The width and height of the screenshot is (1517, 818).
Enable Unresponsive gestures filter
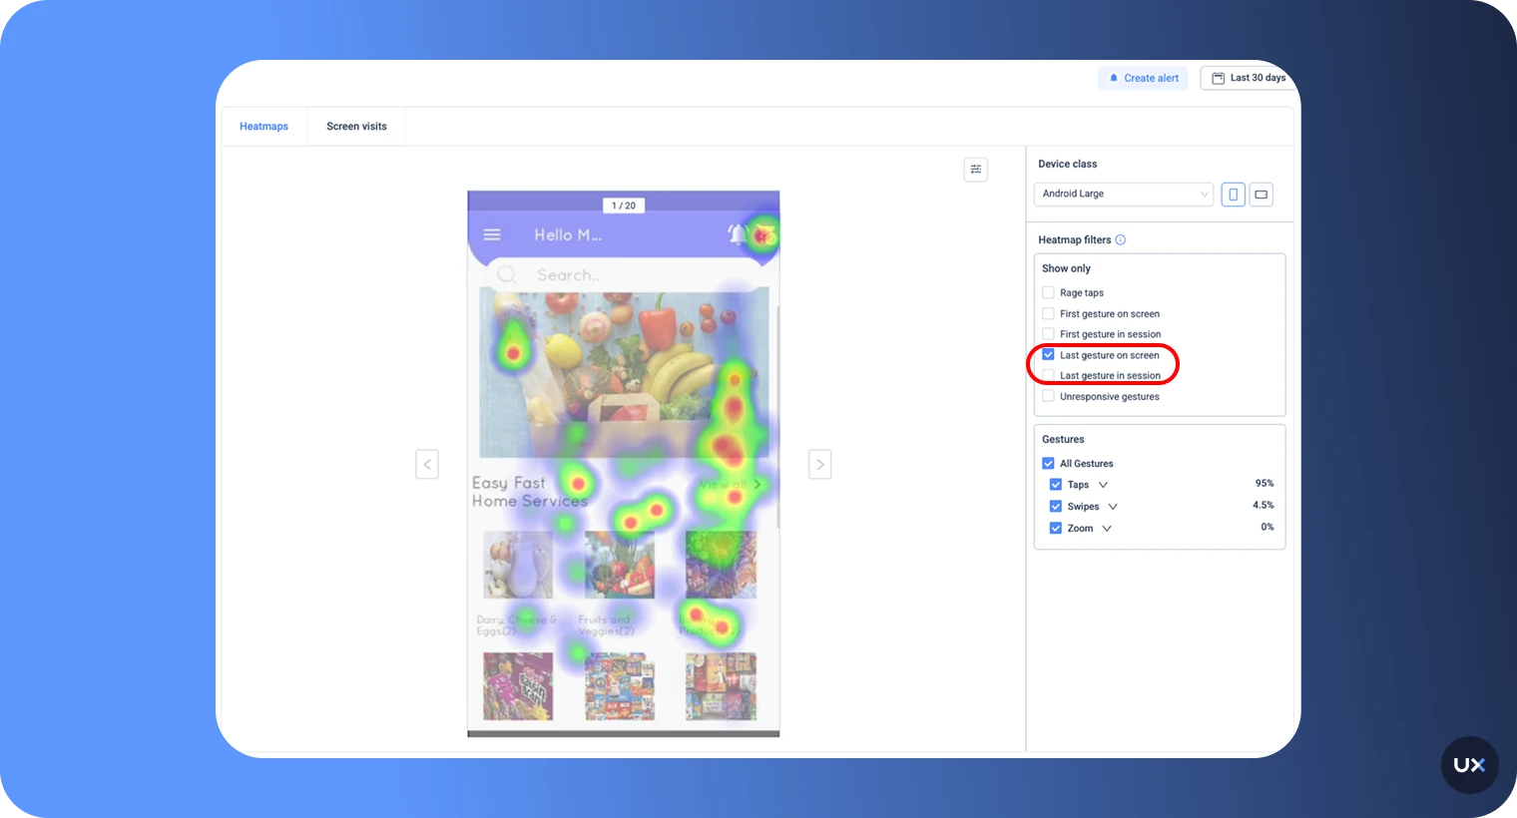pos(1048,396)
